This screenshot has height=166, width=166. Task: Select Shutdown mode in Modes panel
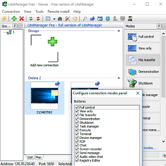click(143, 83)
